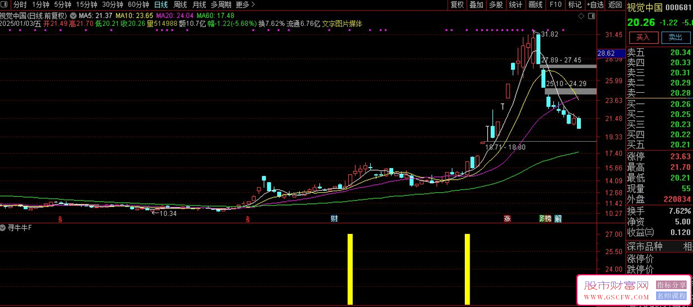Click the 文字图片媒体 sector link
693x307 pixels.
click(x=342, y=24)
